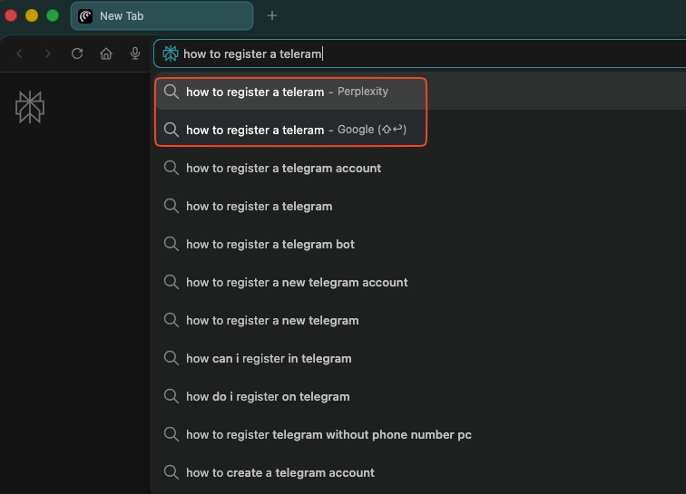Click the forward navigation arrow
This screenshot has width=686, height=494.
[x=48, y=53]
